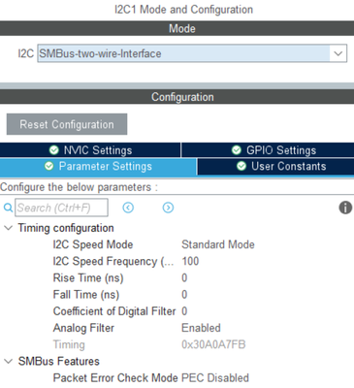Click the green check on User Constants
Image resolution: width=354 pixels, height=388 pixels.
241,166
